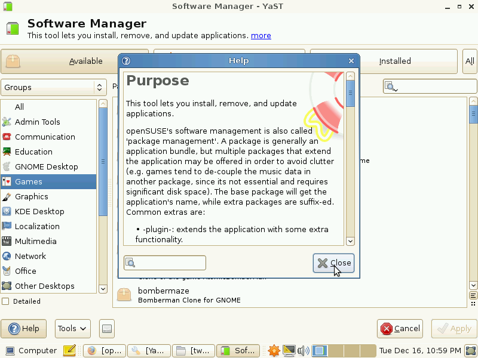Screen dimensions: 478x358
Task: Click the KDE Desktop icon
Action: (7, 212)
